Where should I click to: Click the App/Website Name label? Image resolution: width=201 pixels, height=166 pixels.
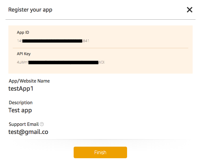coord(29,81)
